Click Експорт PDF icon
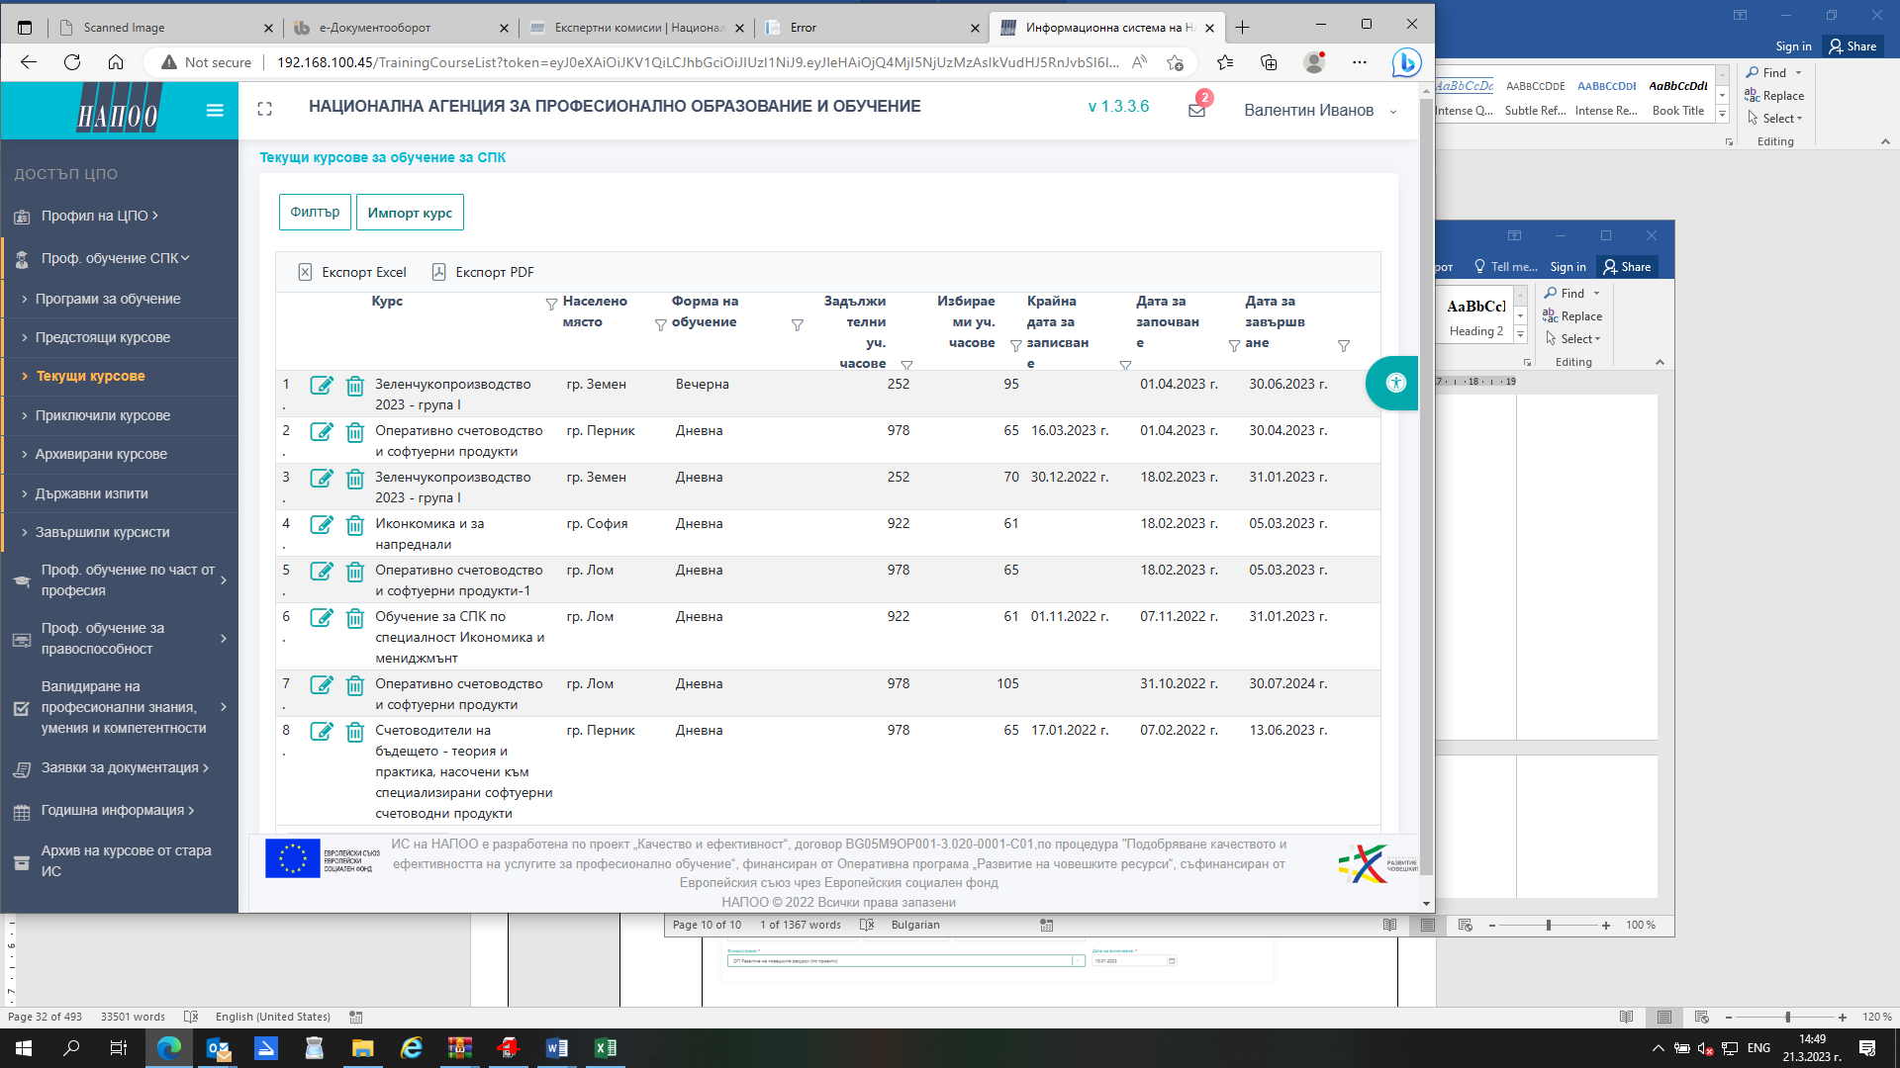This screenshot has height=1068, width=1900. (439, 272)
